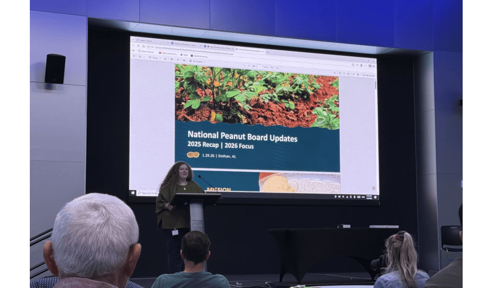Viewport: 493px width, 288px height.
Task: Open the Windows Start menu
Action: 133,193
